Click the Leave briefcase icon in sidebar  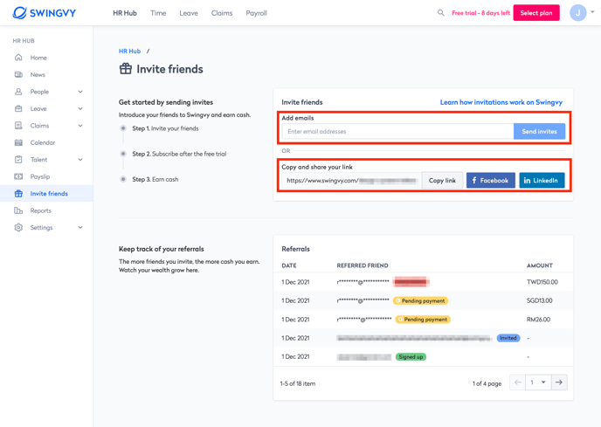[18, 108]
